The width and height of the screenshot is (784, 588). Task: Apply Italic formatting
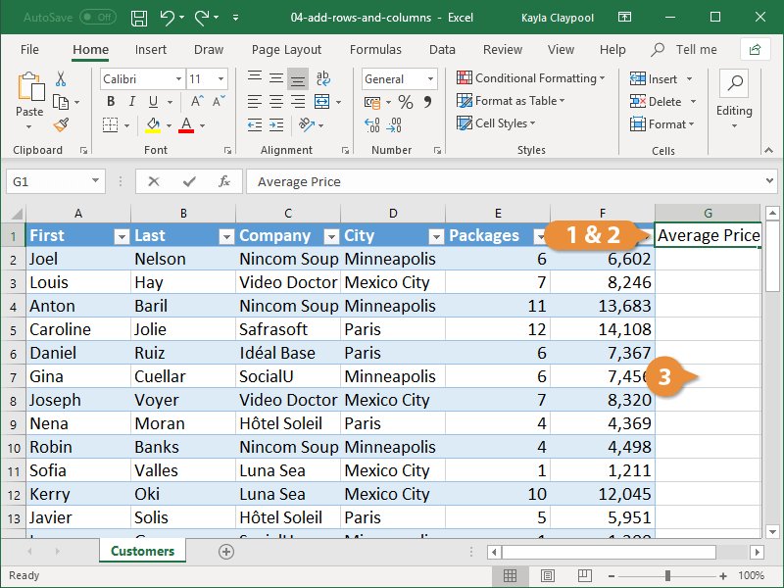[132, 102]
